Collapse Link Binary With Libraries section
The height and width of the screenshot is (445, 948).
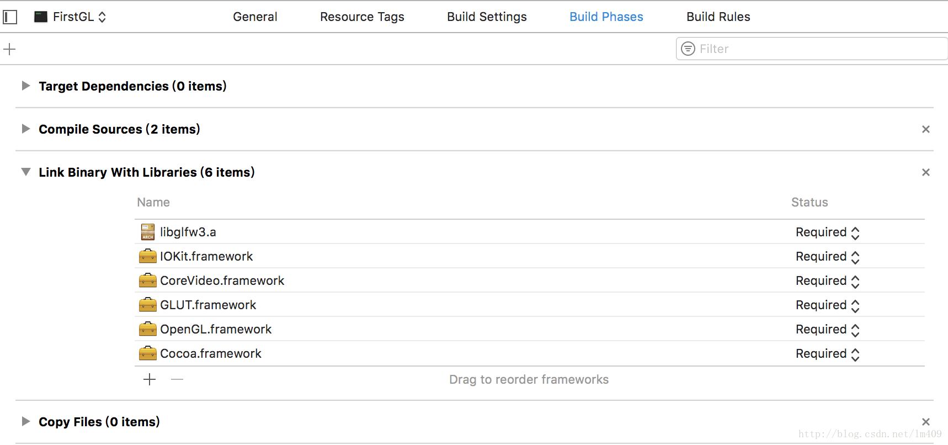click(25, 172)
